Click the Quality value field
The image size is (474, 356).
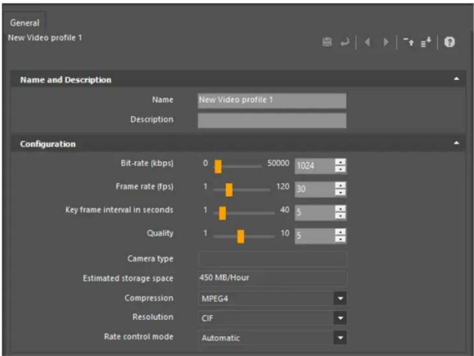pos(315,236)
